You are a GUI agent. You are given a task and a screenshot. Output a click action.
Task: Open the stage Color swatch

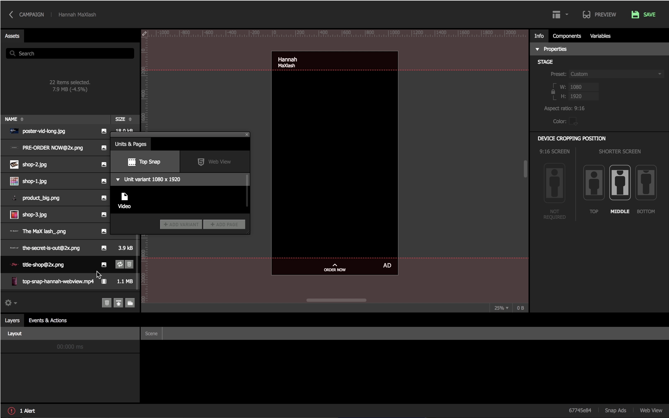(573, 121)
